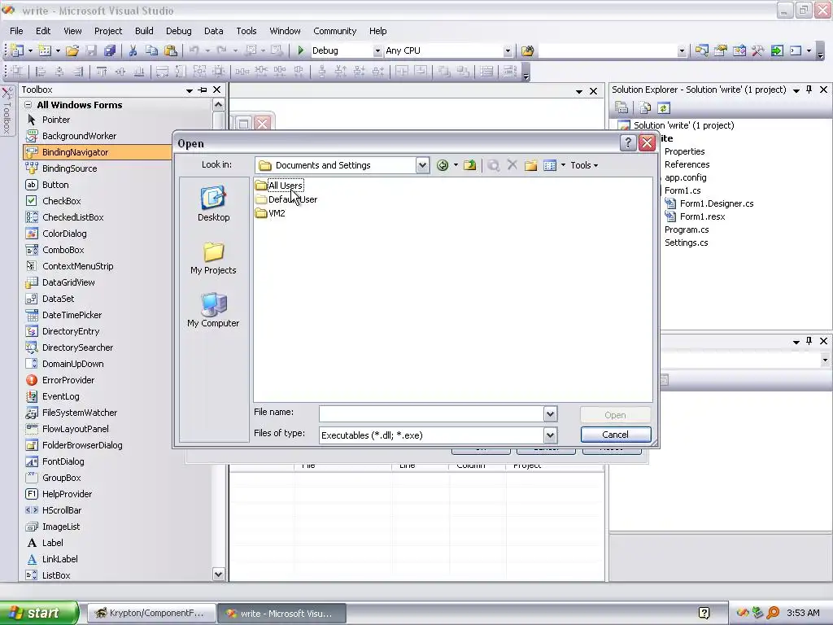Select the All Users folder
833x625 pixels.
[279, 186]
